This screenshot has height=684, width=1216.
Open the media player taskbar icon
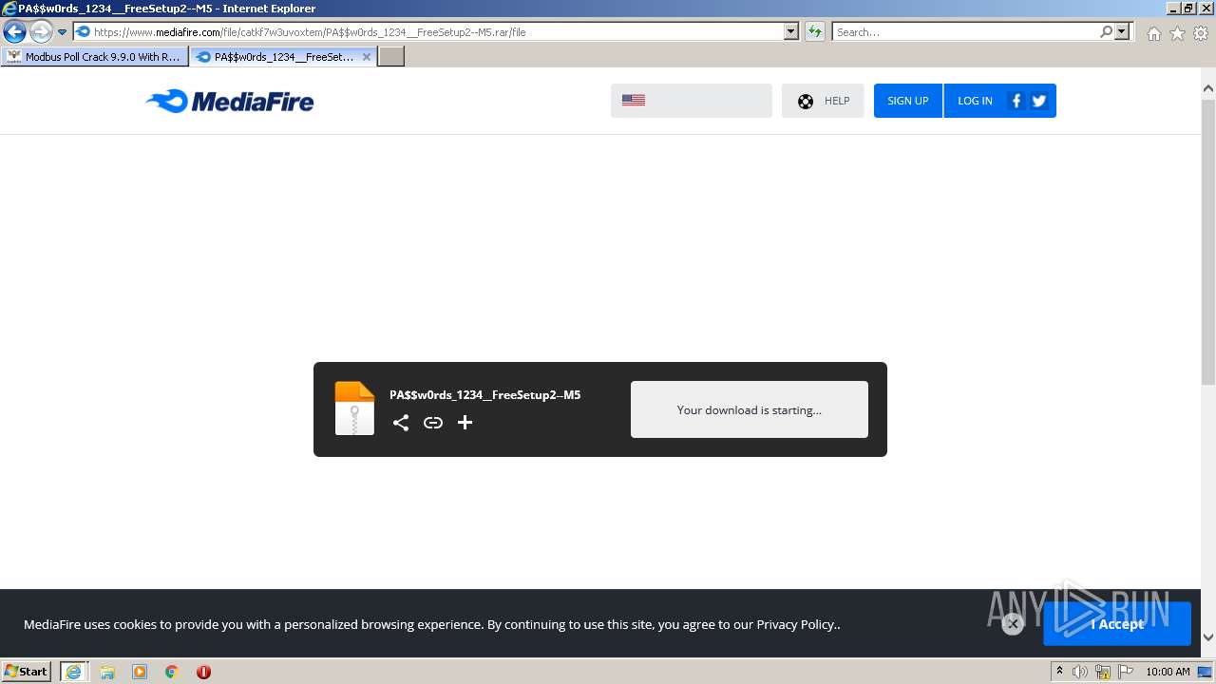click(x=140, y=672)
